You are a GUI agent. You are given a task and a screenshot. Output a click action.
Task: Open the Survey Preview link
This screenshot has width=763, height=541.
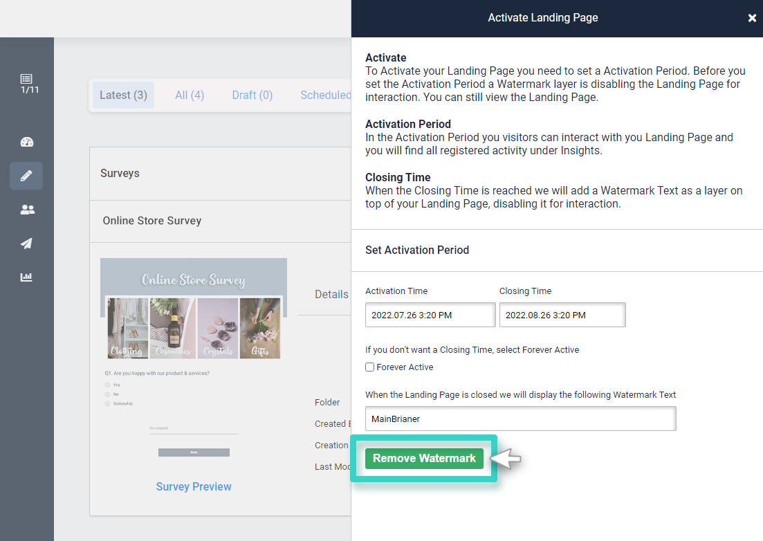tap(194, 486)
